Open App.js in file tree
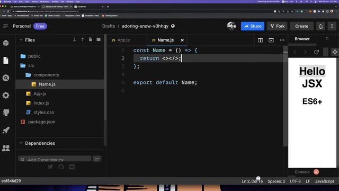Screen dimensions: 339x191 (x=40, y=94)
